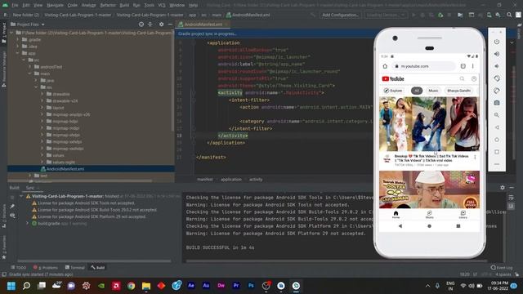Open the Refactor menu
The image size is (523, 294).
(x=108, y=5)
